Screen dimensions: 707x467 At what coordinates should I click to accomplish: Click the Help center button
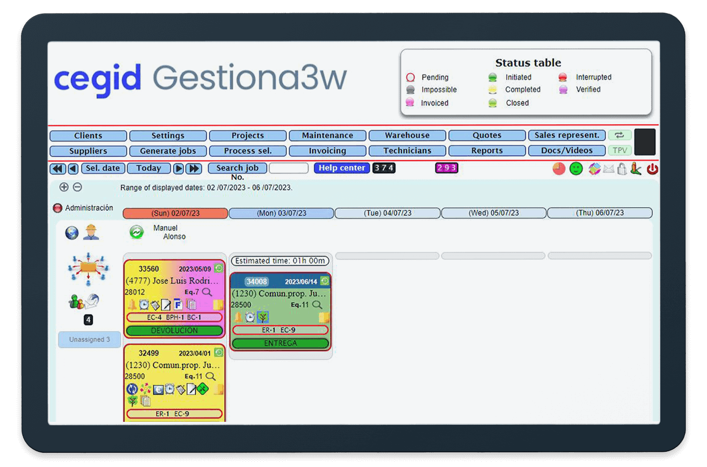(342, 168)
